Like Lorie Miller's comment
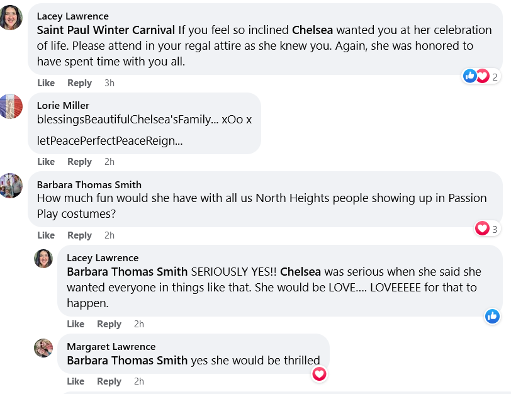 pyautogui.click(x=46, y=162)
